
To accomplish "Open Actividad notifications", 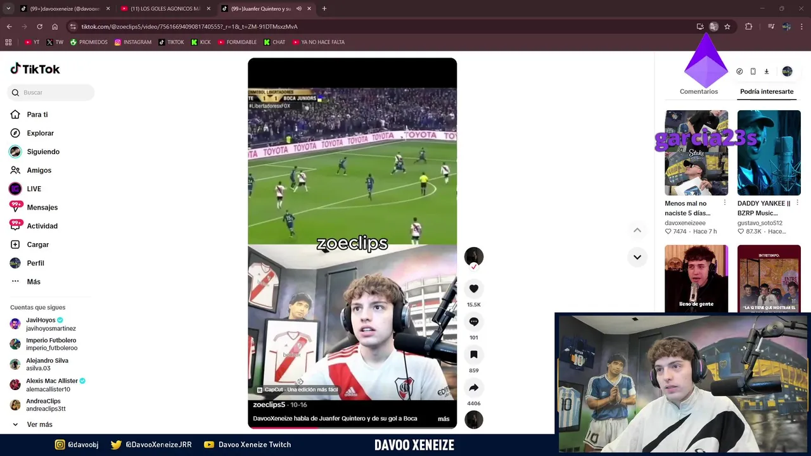I will pos(42,226).
